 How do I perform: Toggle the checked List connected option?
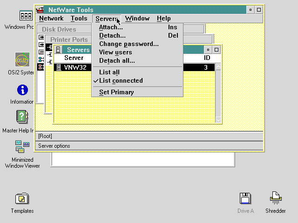point(137,80)
